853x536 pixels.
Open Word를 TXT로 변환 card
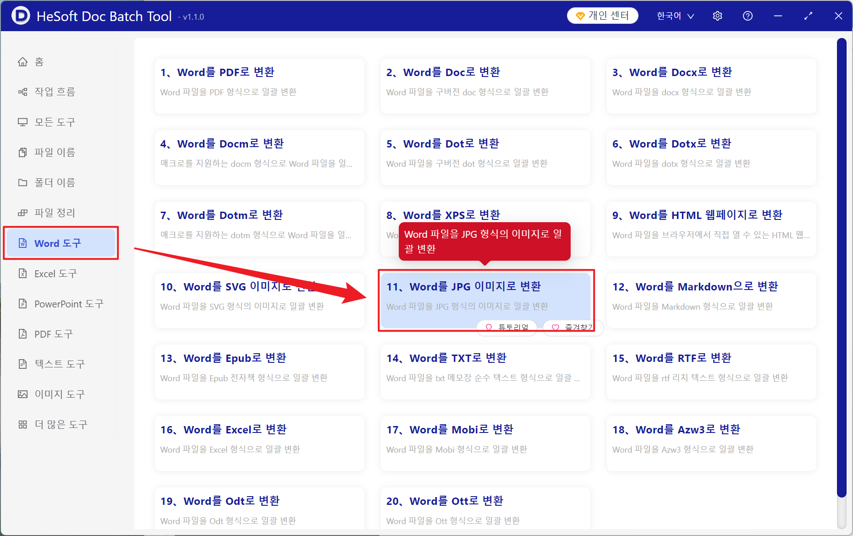coord(485,372)
